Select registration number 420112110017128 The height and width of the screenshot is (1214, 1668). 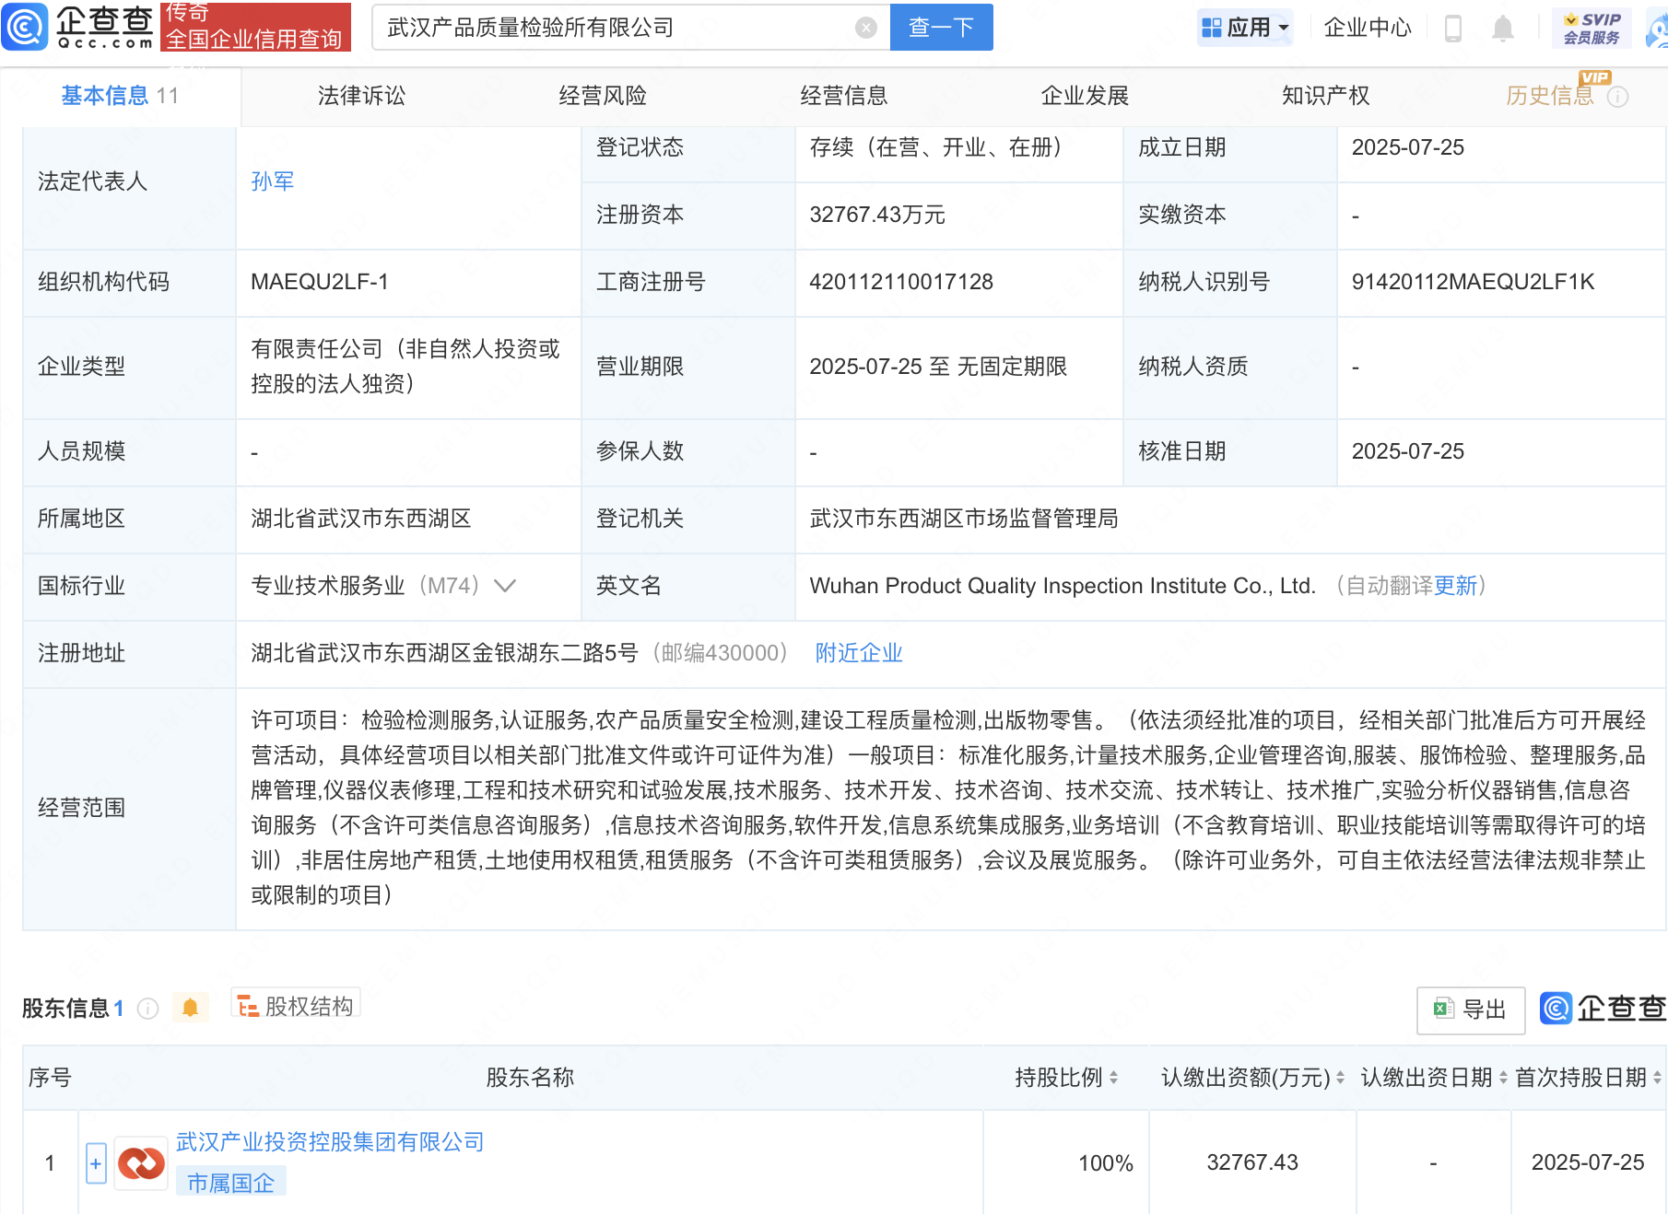pos(901,282)
